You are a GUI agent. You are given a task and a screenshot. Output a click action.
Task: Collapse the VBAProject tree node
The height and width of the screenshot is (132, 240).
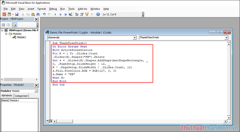pos(2,30)
